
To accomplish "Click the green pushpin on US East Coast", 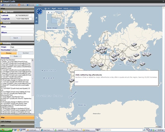I will (x=69, y=52).
